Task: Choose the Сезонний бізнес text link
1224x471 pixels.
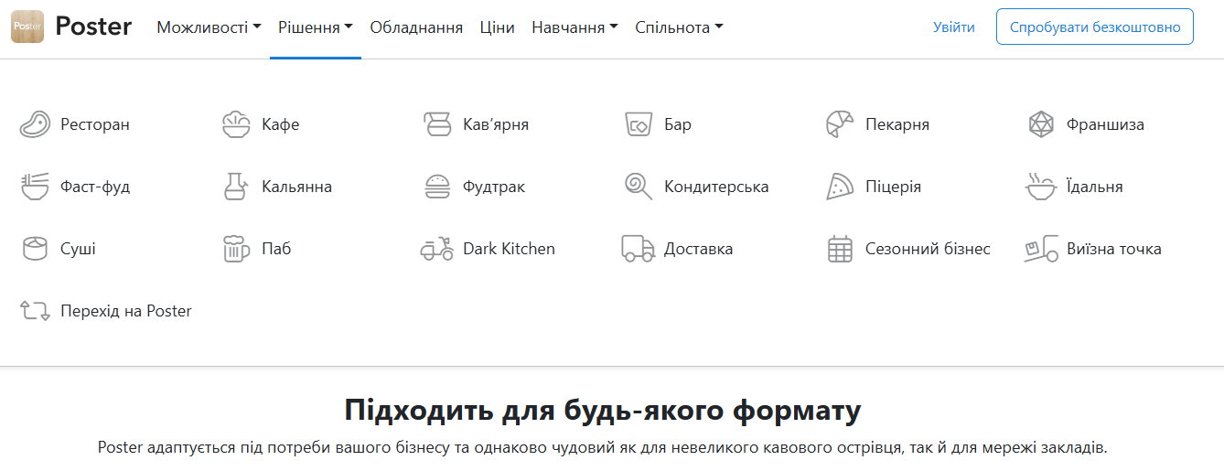Action: [x=929, y=249]
